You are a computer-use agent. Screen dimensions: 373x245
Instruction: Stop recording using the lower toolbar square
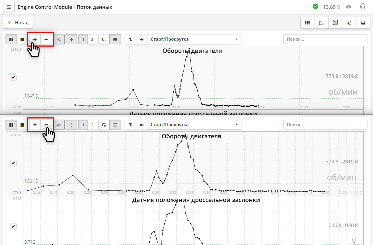[22, 125]
